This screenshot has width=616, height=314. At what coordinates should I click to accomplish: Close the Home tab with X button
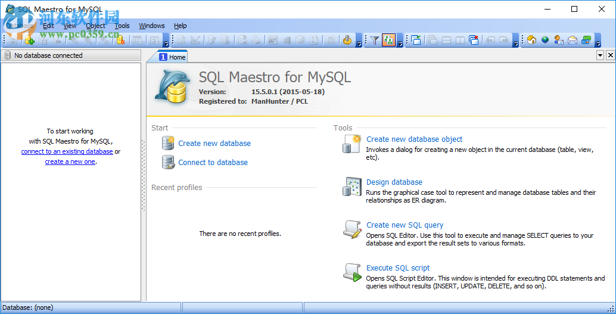click(x=611, y=55)
